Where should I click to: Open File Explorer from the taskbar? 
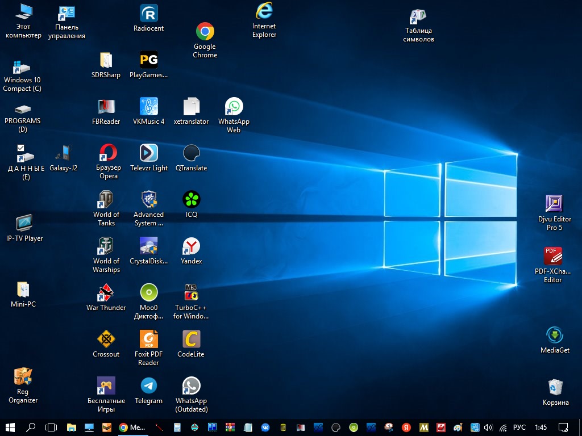coord(71,427)
